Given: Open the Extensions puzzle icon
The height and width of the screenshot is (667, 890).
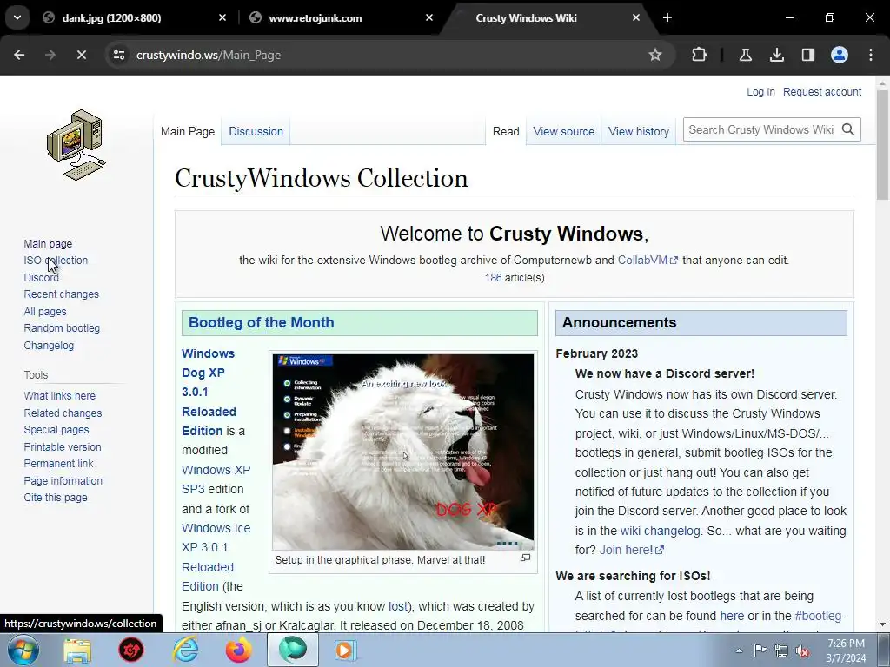Looking at the screenshot, I should tap(700, 55).
